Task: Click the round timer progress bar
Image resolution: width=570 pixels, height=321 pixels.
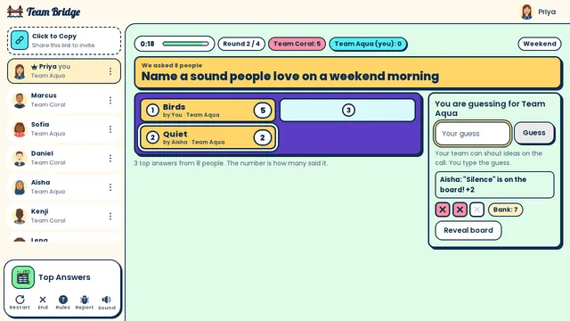Action: pos(185,44)
